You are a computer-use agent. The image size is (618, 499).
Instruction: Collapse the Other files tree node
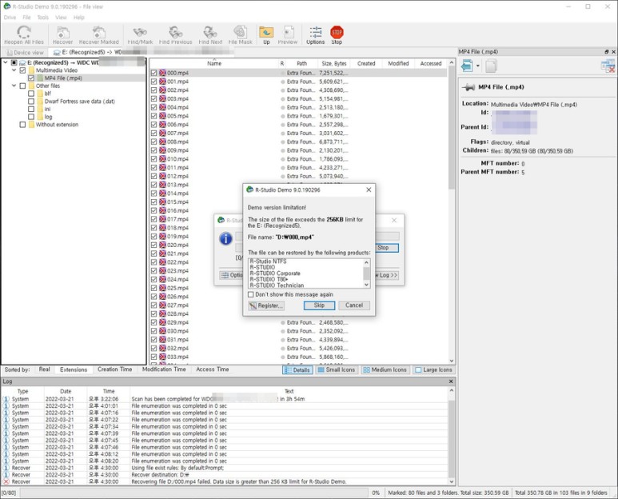[14, 86]
